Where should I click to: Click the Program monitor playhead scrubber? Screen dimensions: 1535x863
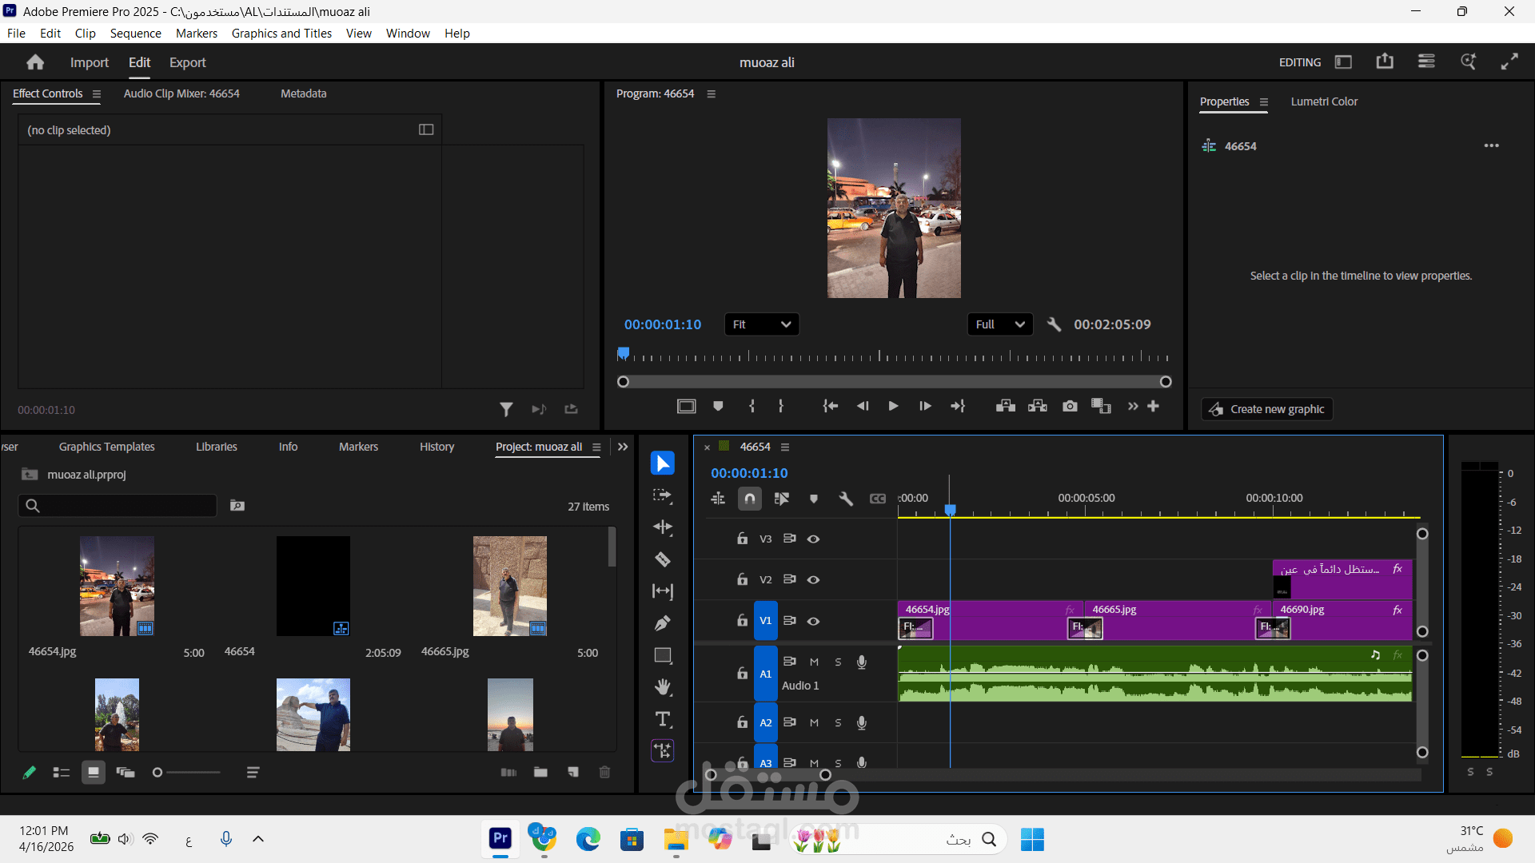click(x=624, y=352)
